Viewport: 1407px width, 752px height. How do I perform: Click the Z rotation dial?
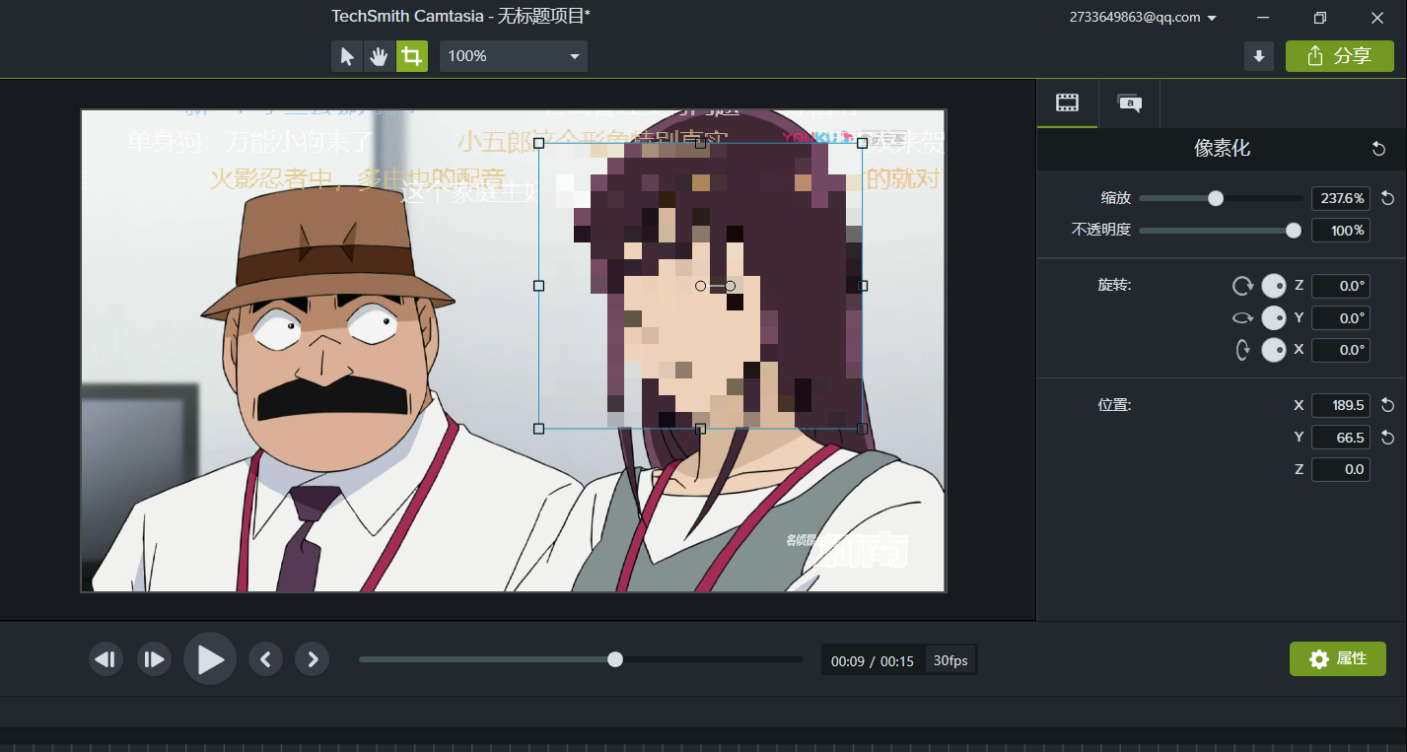[1274, 286]
